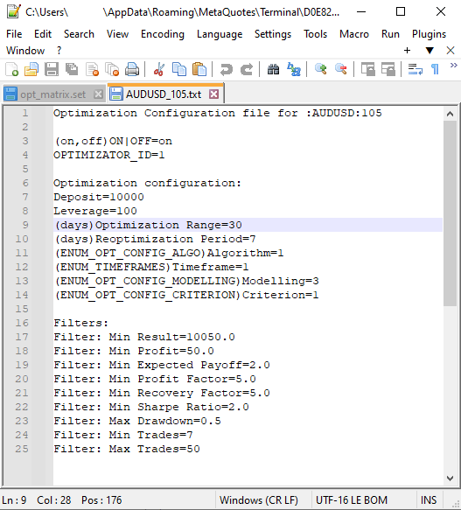Close the AUDUSD_105.txt tab
This screenshot has width=461, height=510.
click(213, 94)
